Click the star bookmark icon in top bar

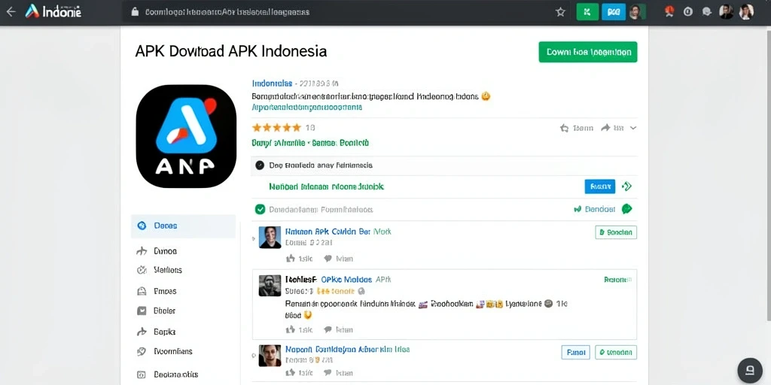(560, 12)
